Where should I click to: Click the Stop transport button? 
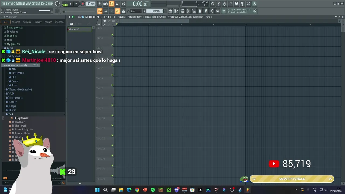[76, 4]
